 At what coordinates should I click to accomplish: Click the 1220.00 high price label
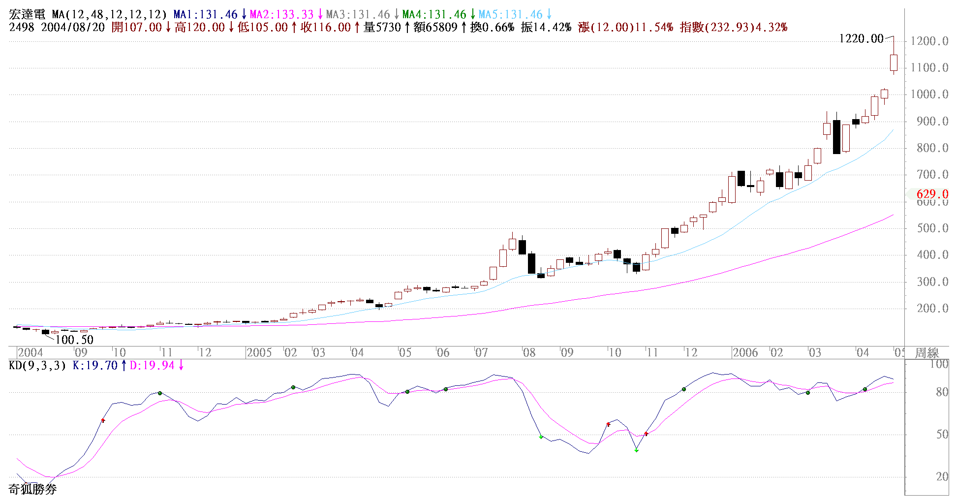[x=861, y=38]
